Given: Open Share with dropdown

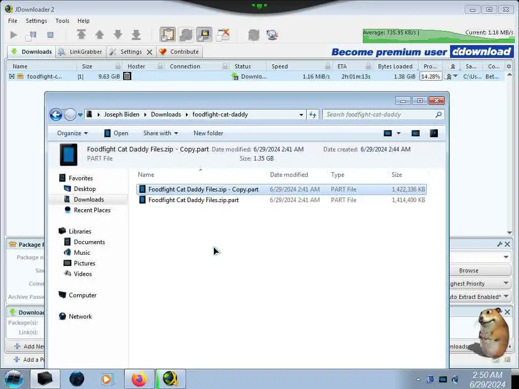Looking at the screenshot, I should (x=161, y=133).
